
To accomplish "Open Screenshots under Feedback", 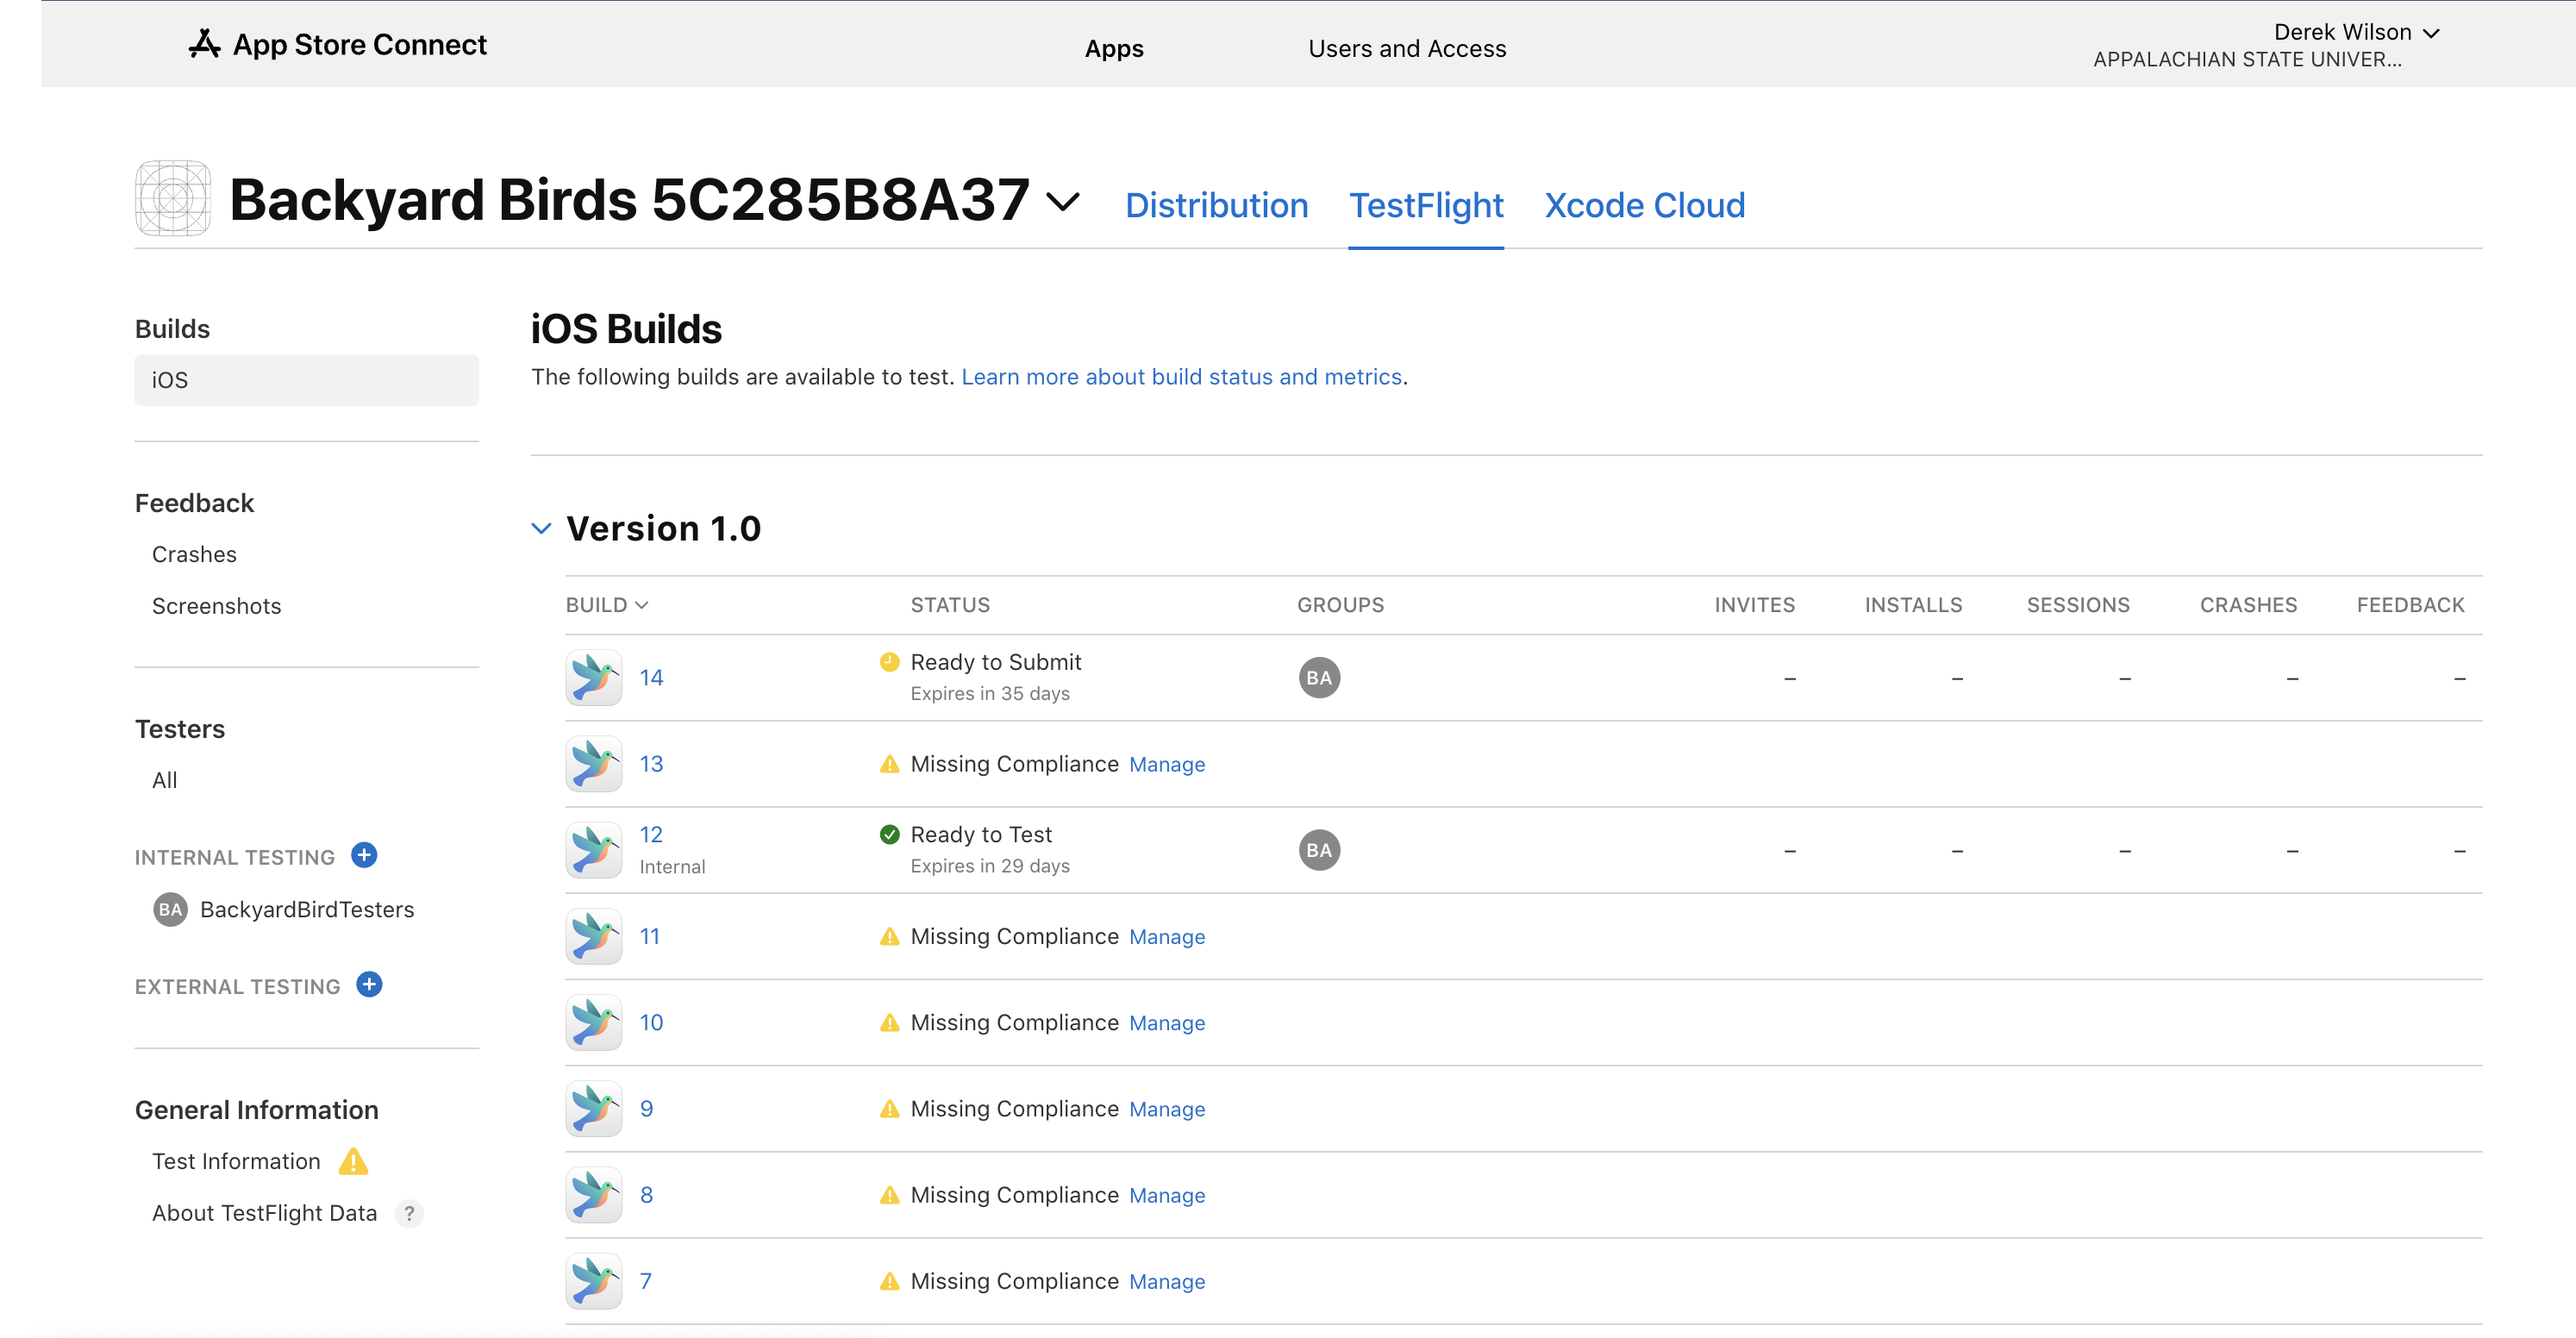I will [x=216, y=606].
